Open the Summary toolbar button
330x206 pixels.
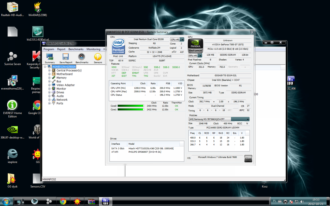(50, 58)
